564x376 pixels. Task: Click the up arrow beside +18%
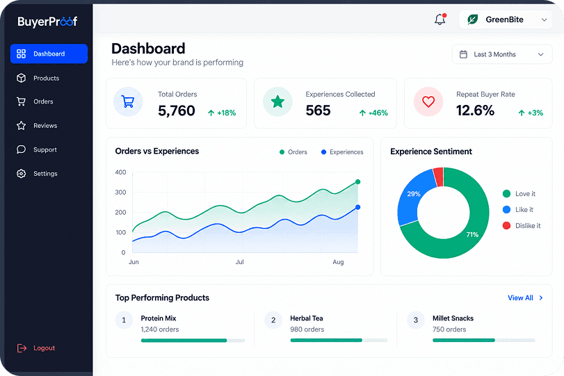tap(211, 113)
